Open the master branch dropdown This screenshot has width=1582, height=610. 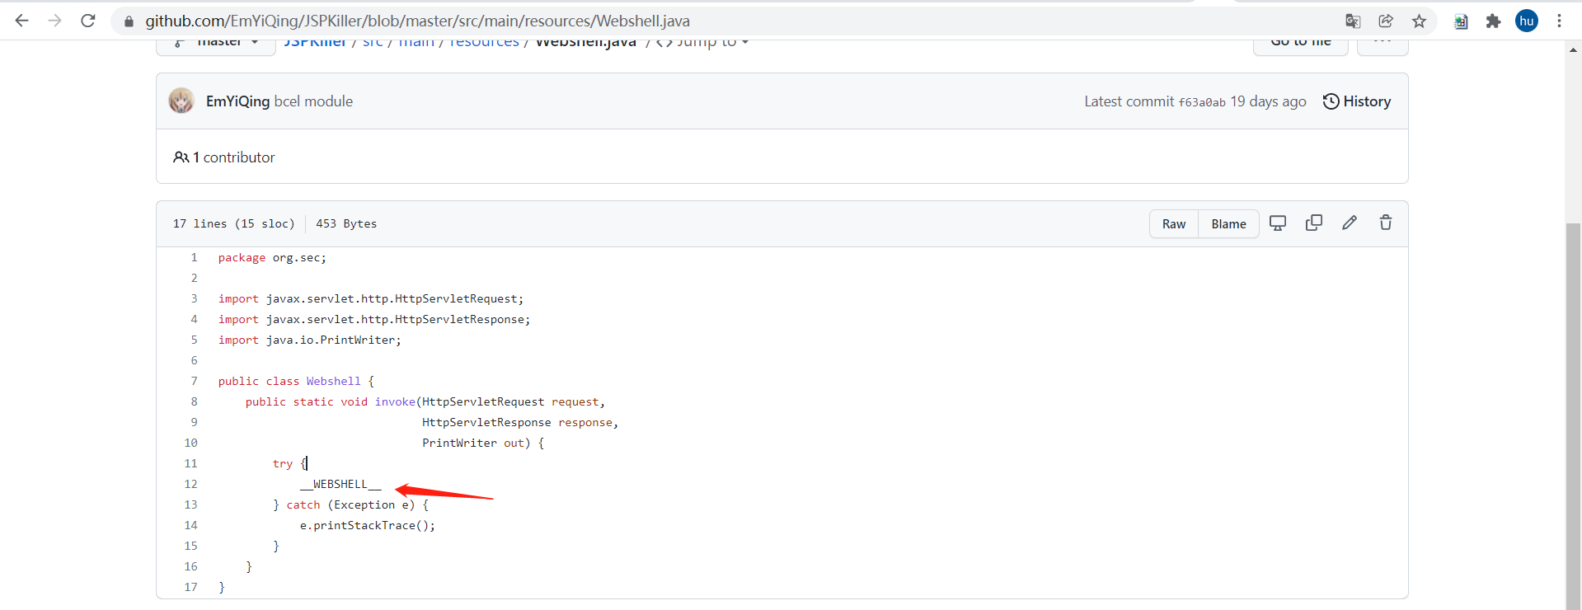pos(217,43)
